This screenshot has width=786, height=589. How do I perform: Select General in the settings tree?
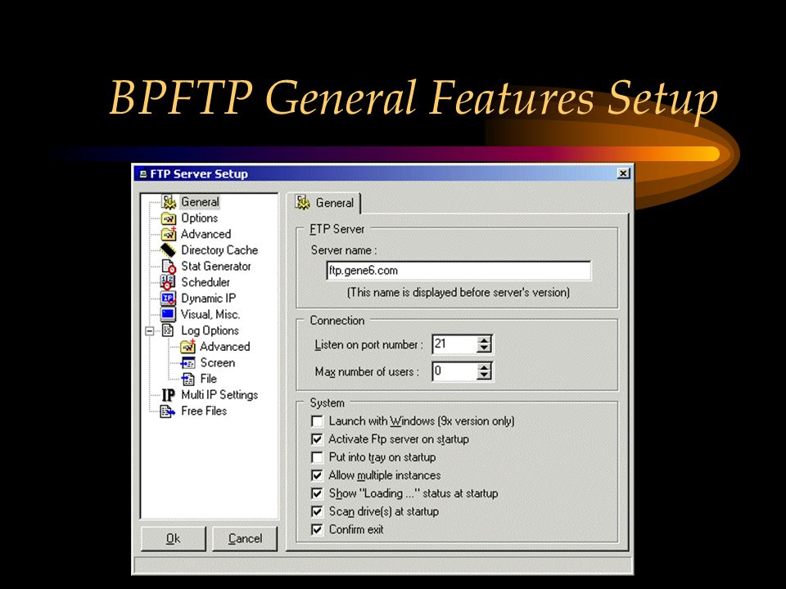(x=200, y=202)
